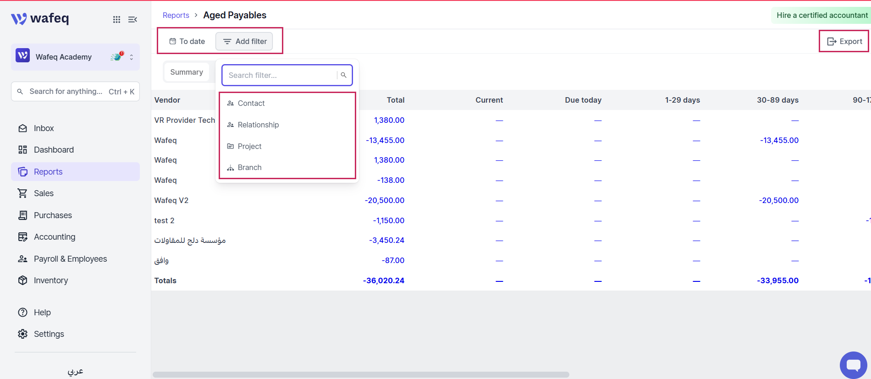
Task: Click vendor مؤسسة دلج للمقاولات
Action: point(190,241)
